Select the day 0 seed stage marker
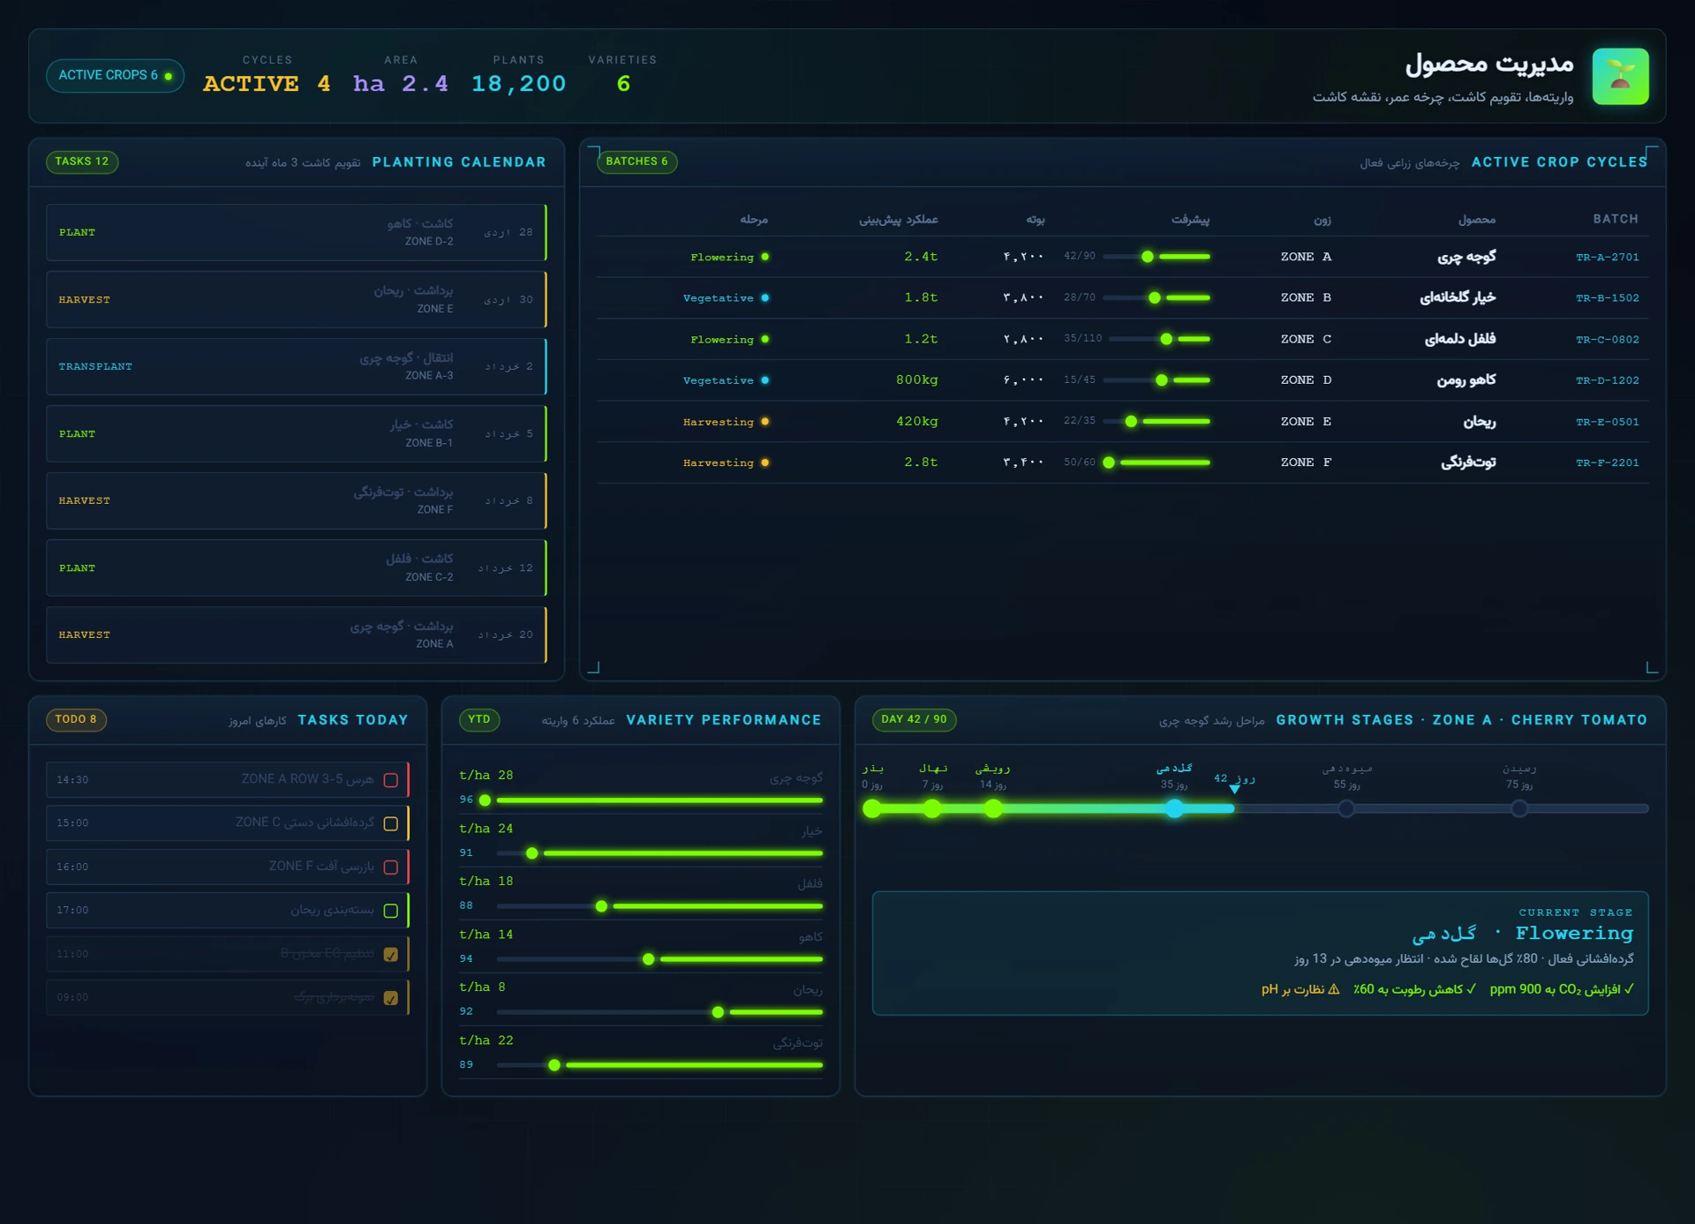The image size is (1695, 1224). (872, 808)
